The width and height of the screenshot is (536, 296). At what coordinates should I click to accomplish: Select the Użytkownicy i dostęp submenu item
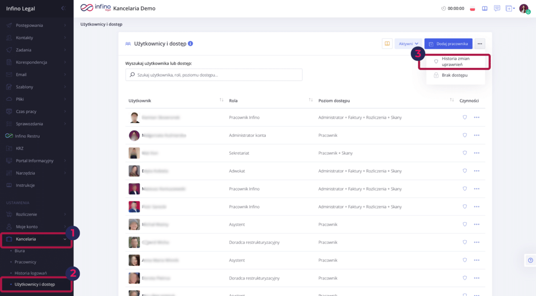pyautogui.click(x=35, y=284)
